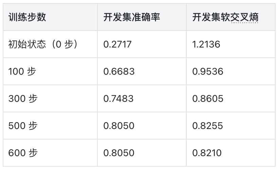
Task: Click the accuracy value 0.2717
Action: point(117,44)
